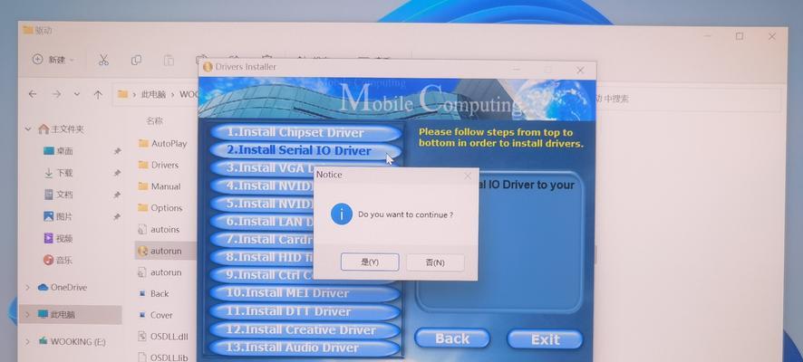Unpin 文档 using its pin icon

tap(117, 195)
